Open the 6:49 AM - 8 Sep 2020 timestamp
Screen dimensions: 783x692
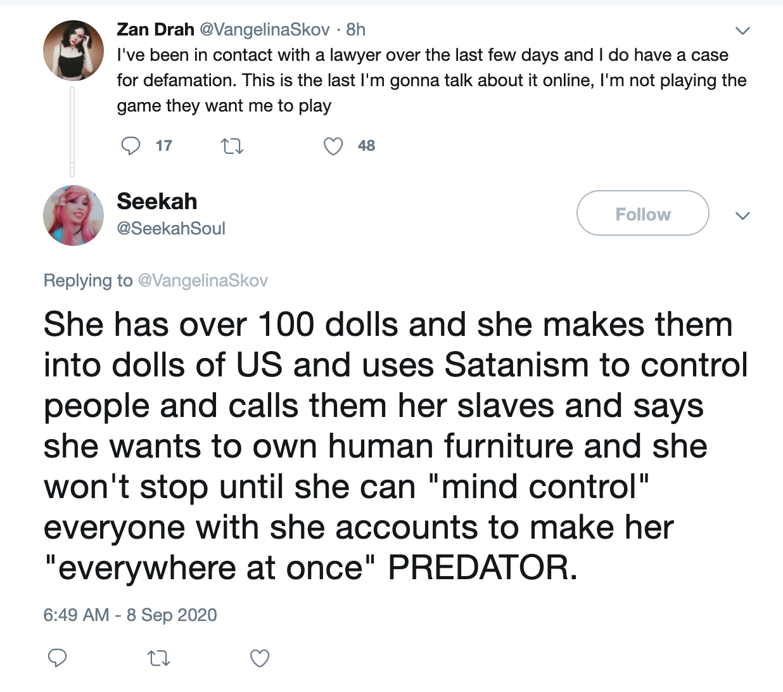(x=130, y=615)
